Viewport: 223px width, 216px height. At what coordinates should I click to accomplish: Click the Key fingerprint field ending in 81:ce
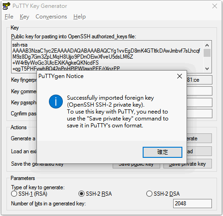click(199, 80)
